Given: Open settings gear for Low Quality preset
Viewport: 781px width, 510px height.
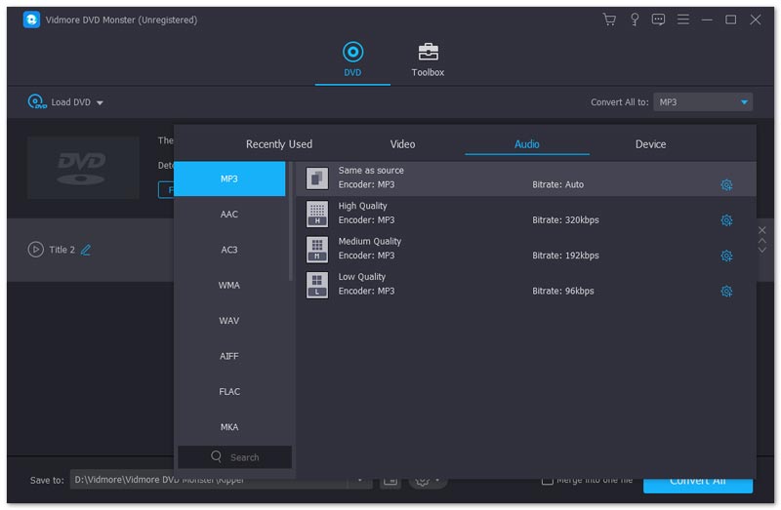Looking at the screenshot, I should pyautogui.click(x=726, y=291).
